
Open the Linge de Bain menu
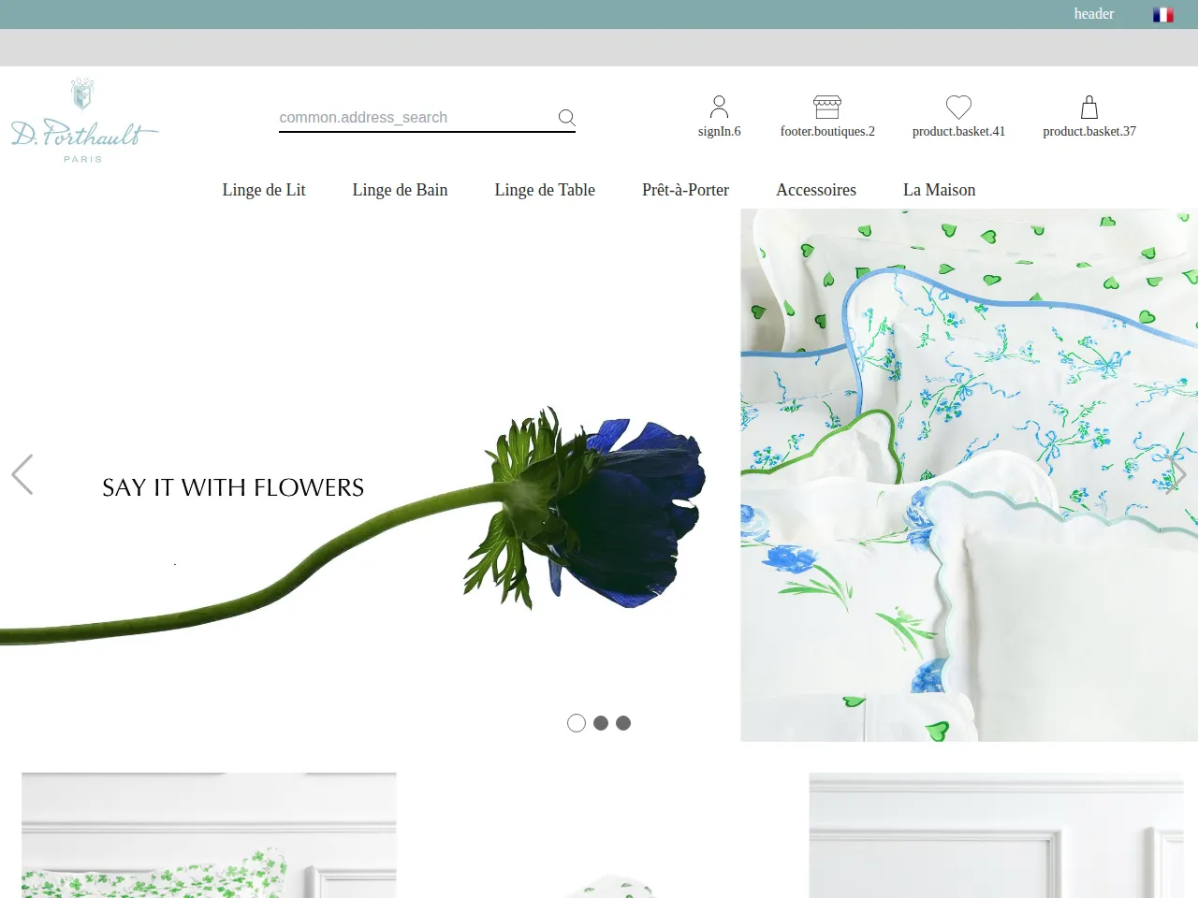tap(400, 190)
